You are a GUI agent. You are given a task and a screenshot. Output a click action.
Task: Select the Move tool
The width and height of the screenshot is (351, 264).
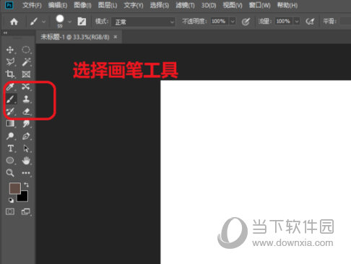10,50
